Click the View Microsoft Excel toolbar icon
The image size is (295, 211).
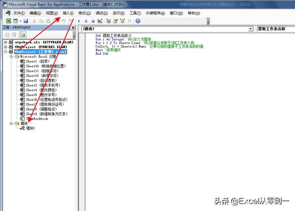pos(9,21)
